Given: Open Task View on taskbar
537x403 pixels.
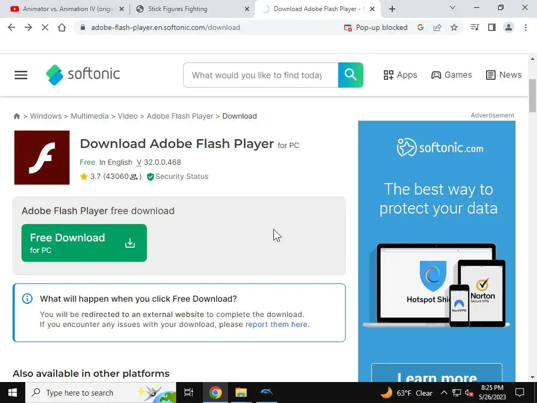Looking at the screenshot, I should coord(189,393).
